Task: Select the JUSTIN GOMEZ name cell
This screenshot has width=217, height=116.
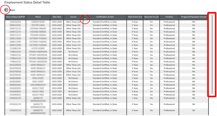Action: (38, 48)
